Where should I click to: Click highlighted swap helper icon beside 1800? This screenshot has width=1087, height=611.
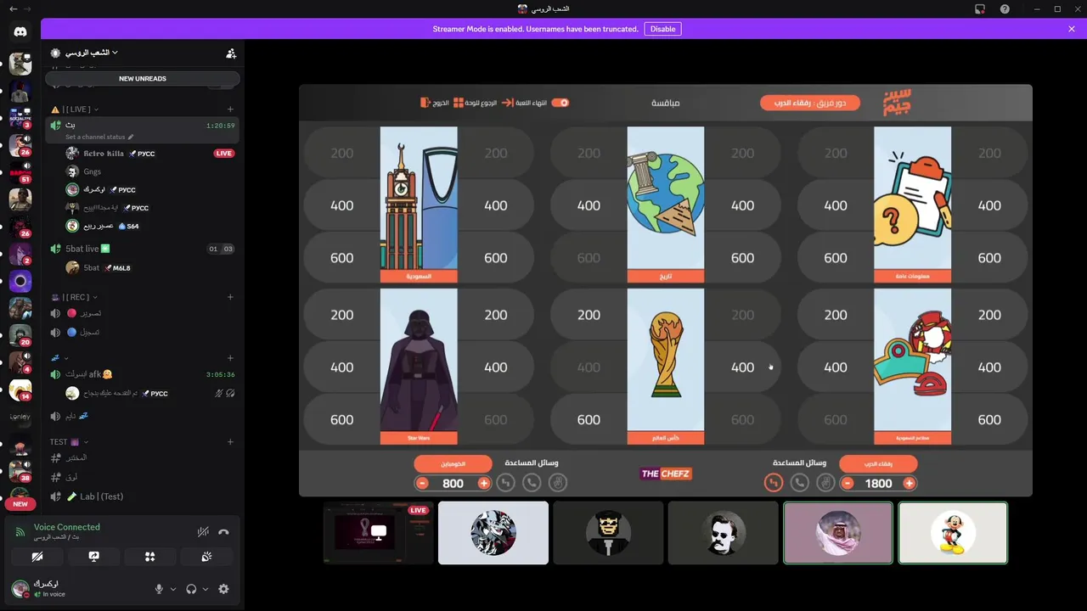(773, 483)
